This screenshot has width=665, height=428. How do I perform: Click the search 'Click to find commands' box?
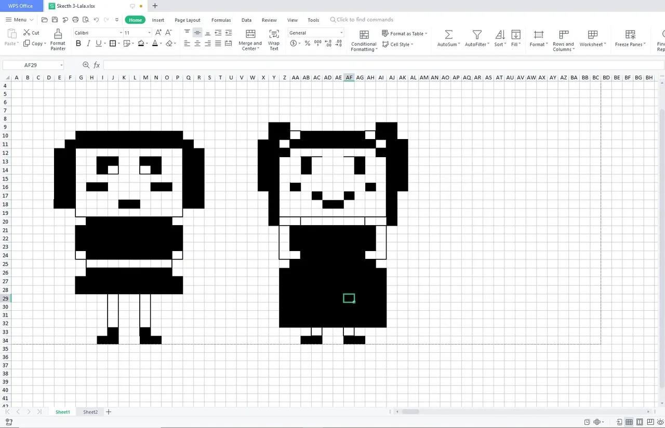(x=362, y=20)
